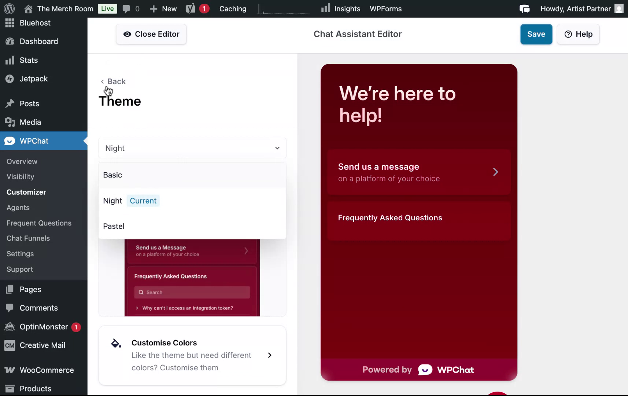Click the Creative Mail CM icon

(x=10, y=345)
